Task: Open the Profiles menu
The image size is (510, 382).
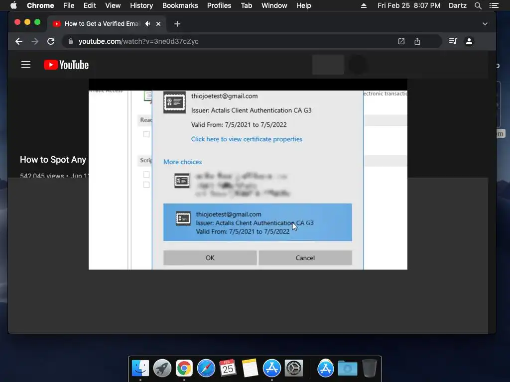Action: [x=219, y=5]
